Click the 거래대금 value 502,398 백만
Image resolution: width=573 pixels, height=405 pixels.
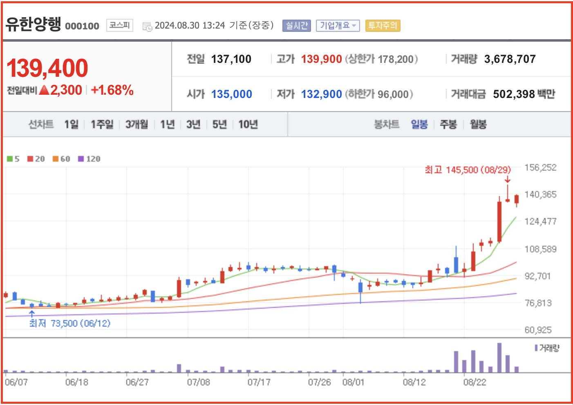(x=524, y=94)
